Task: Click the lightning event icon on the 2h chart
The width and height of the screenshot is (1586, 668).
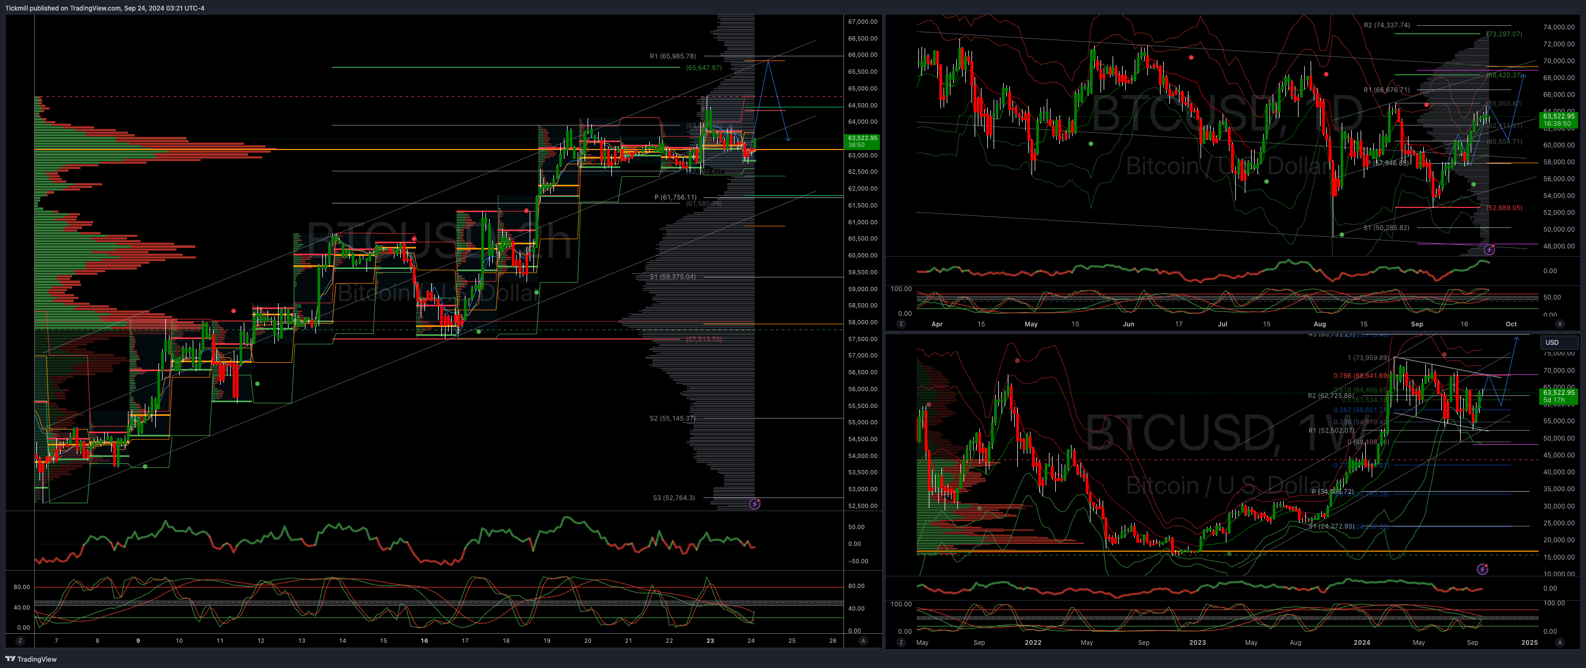Action: tap(755, 504)
